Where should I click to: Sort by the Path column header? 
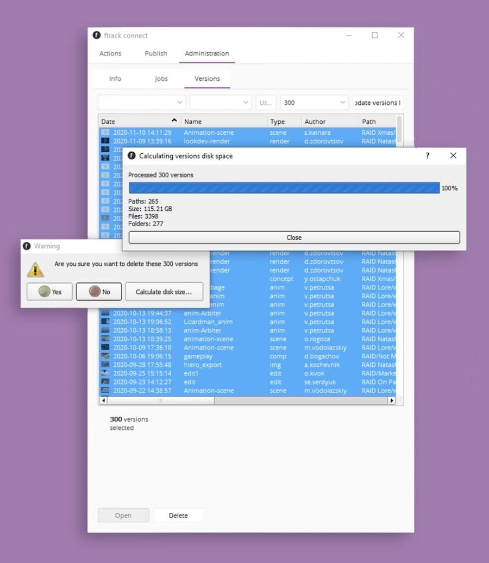point(377,121)
